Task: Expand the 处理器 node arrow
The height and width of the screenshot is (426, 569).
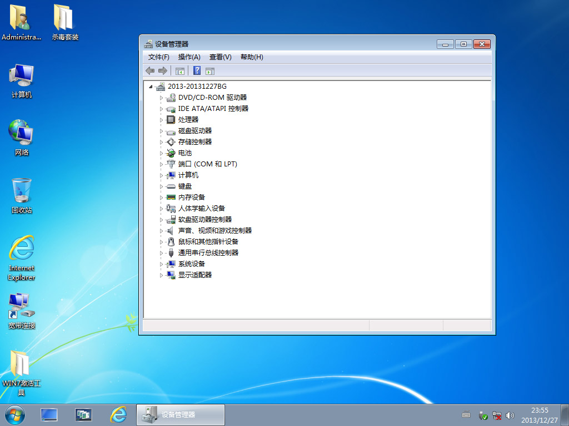Action: pyautogui.click(x=161, y=120)
